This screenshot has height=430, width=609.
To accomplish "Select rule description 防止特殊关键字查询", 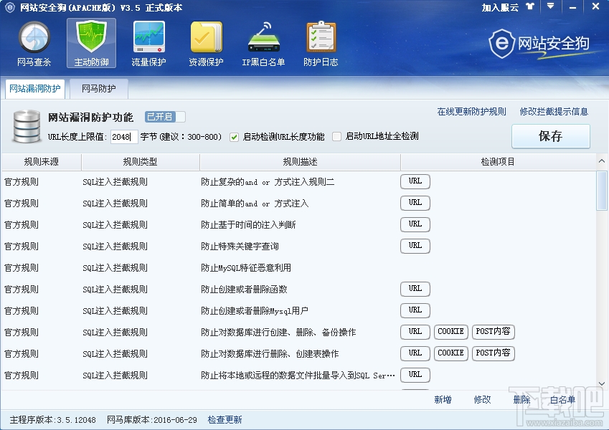I will tap(240, 247).
